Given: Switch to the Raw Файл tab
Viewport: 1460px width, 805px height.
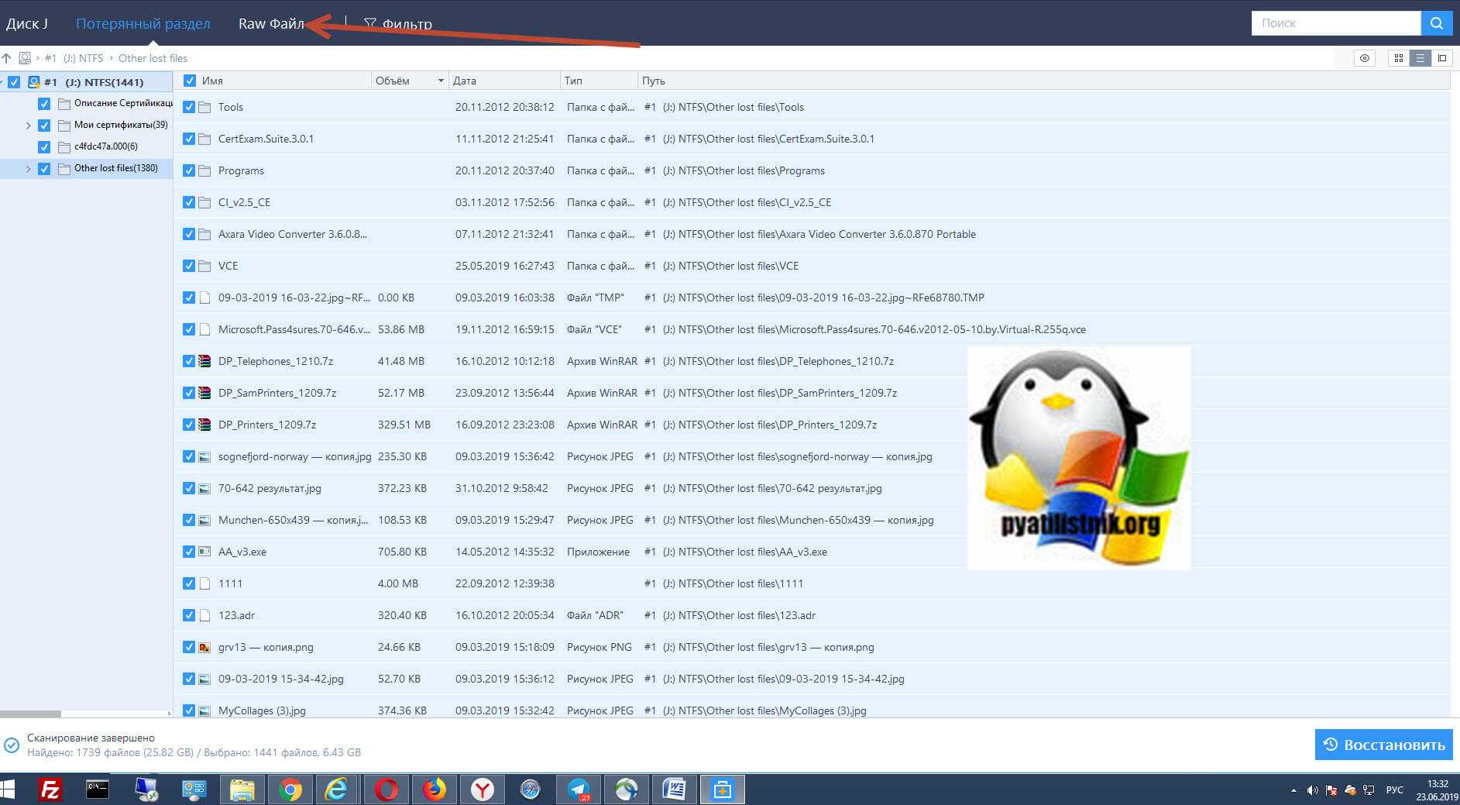Looking at the screenshot, I should coord(270,24).
